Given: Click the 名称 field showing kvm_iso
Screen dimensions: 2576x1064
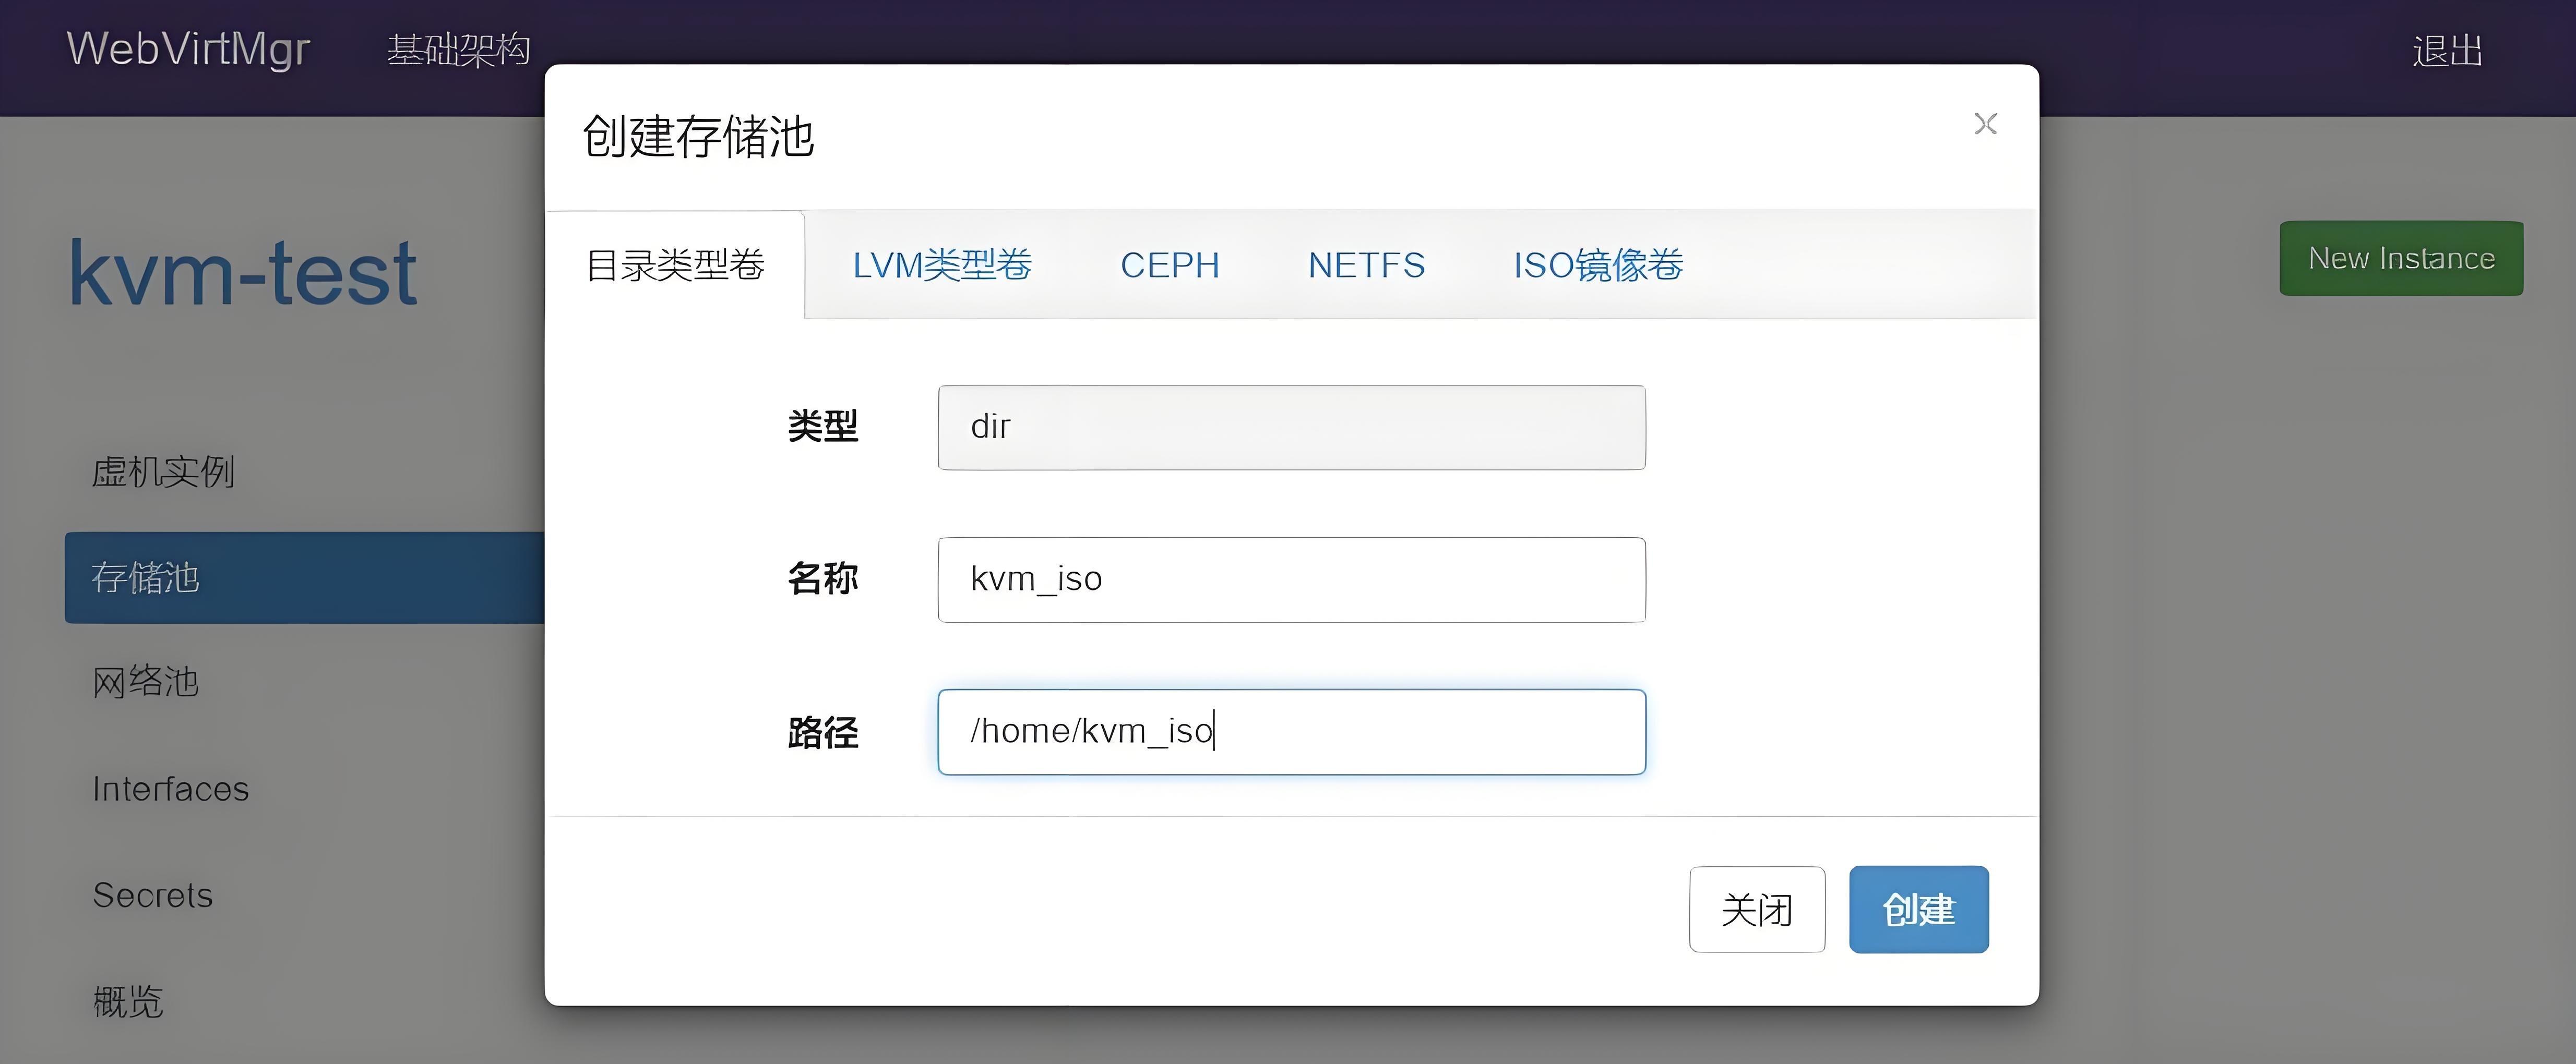Looking at the screenshot, I should point(1290,578).
